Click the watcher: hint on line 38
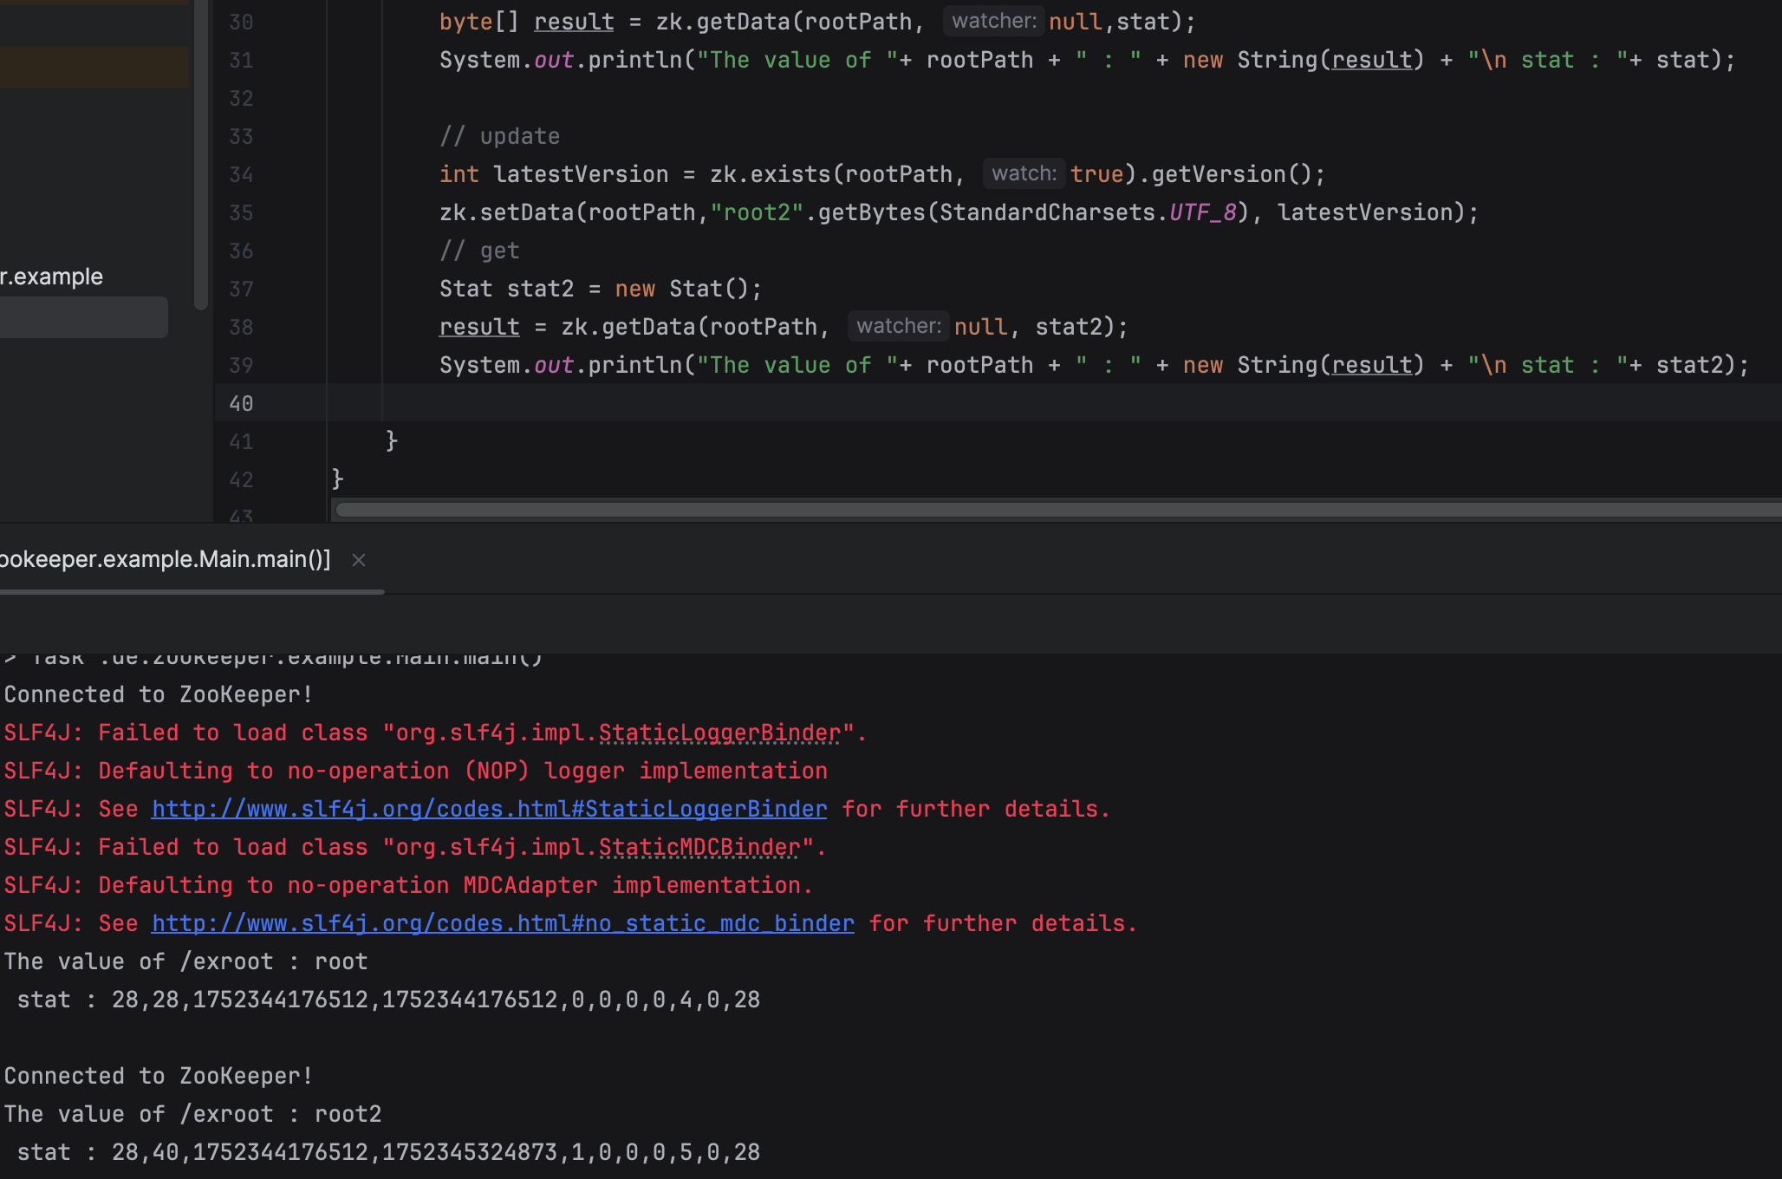The image size is (1782, 1179). (898, 327)
